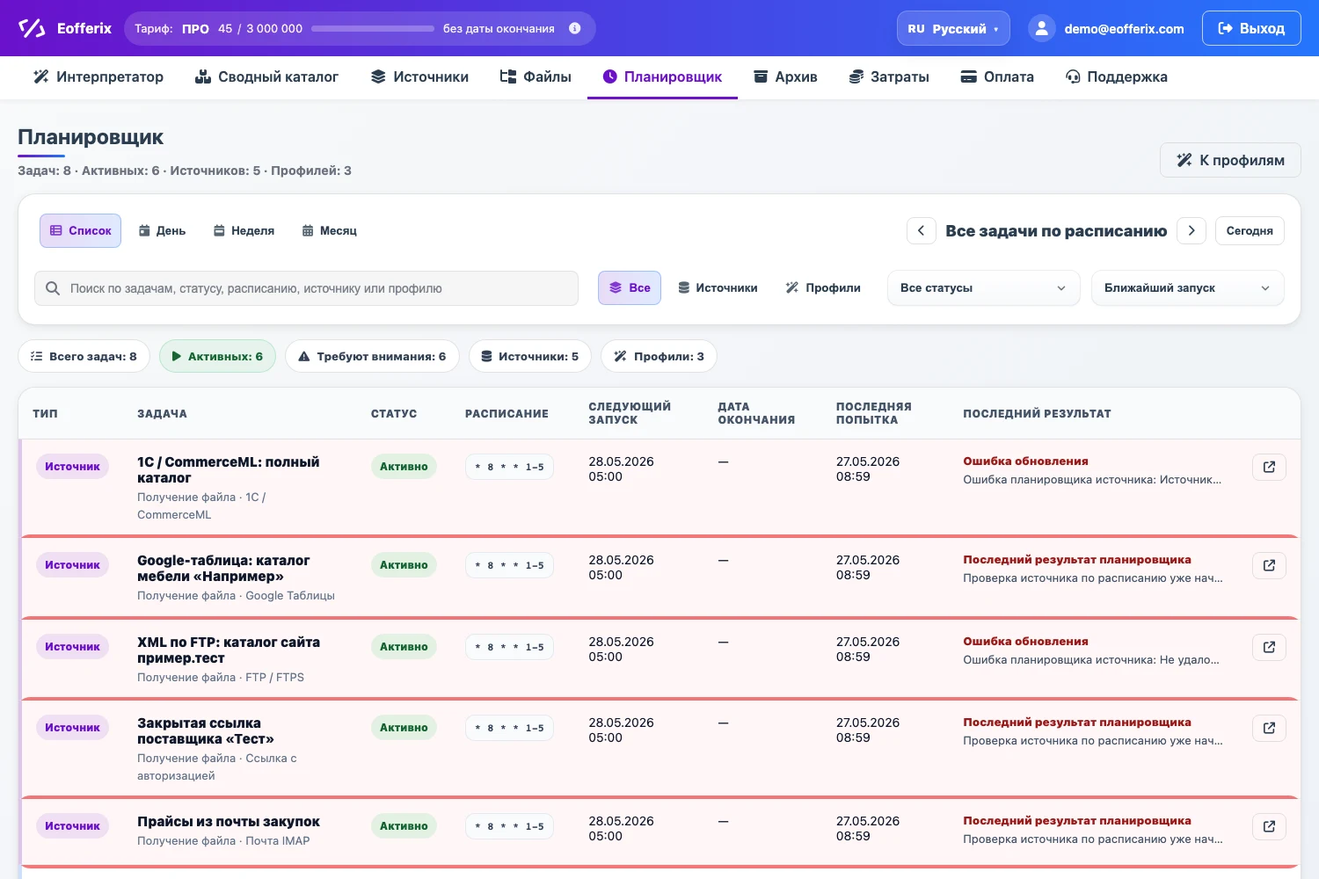This screenshot has width=1319, height=879.
Task: Select the Все filter toggle
Action: coord(630,288)
